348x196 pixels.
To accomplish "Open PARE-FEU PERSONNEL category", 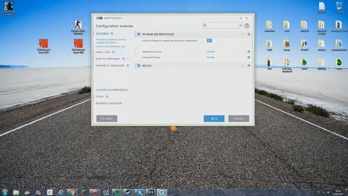I will [108, 59].
